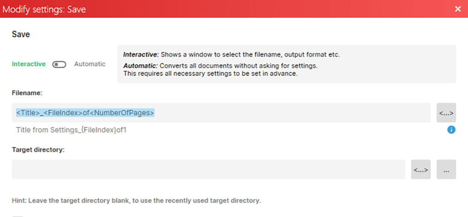Click the 'Modify settings: Save' window title
Screen dimensions: 468x217
[44, 9]
